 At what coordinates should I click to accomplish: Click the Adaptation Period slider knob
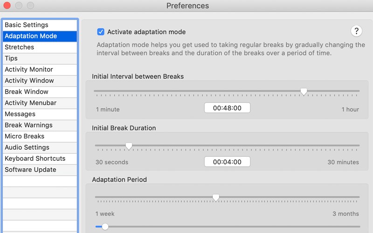(x=216, y=198)
